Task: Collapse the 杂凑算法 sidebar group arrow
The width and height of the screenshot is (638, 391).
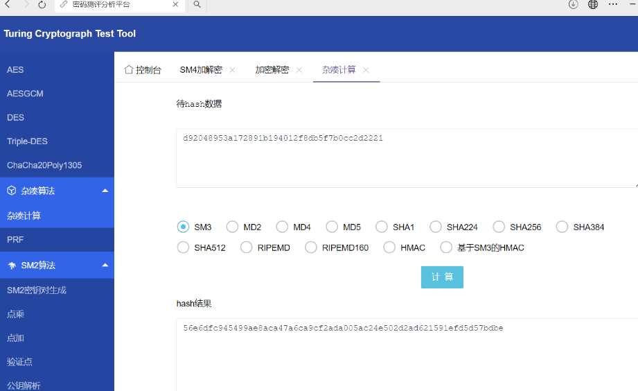Action: point(105,191)
